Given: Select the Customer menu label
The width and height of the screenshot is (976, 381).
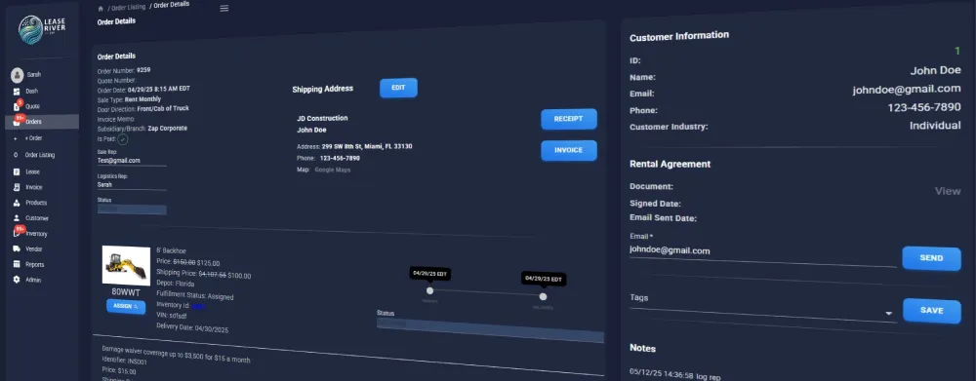Looking at the screenshot, I should (x=37, y=218).
